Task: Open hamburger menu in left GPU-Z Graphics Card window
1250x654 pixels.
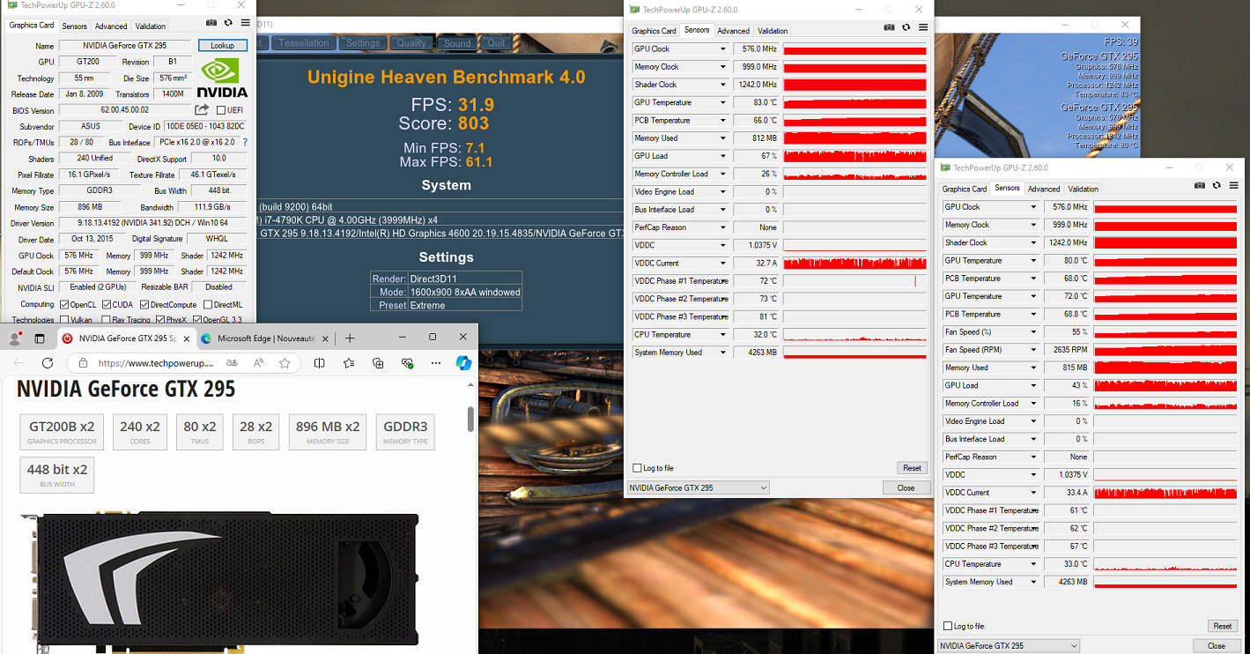Action: (x=244, y=23)
